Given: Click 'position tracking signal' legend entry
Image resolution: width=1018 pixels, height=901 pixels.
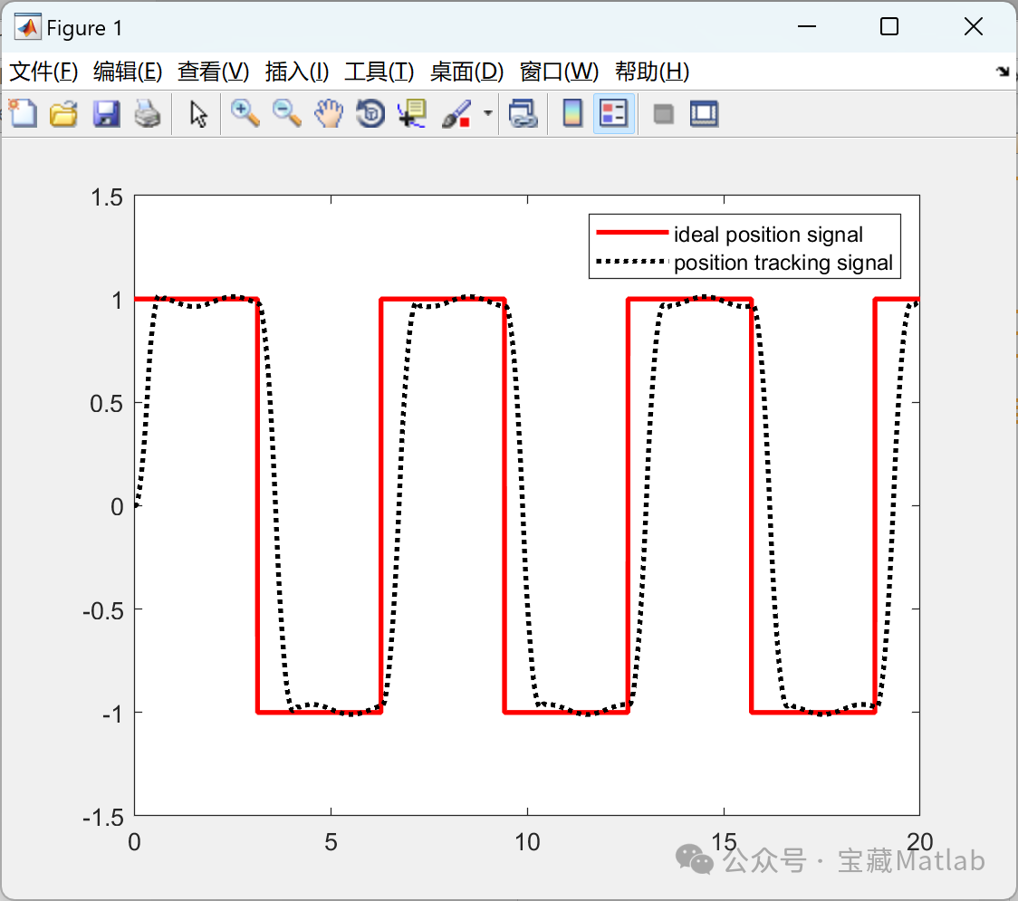Looking at the screenshot, I should coord(783,263).
